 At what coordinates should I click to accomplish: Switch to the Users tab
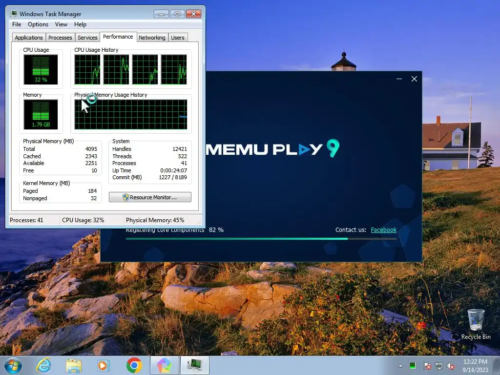coord(178,38)
